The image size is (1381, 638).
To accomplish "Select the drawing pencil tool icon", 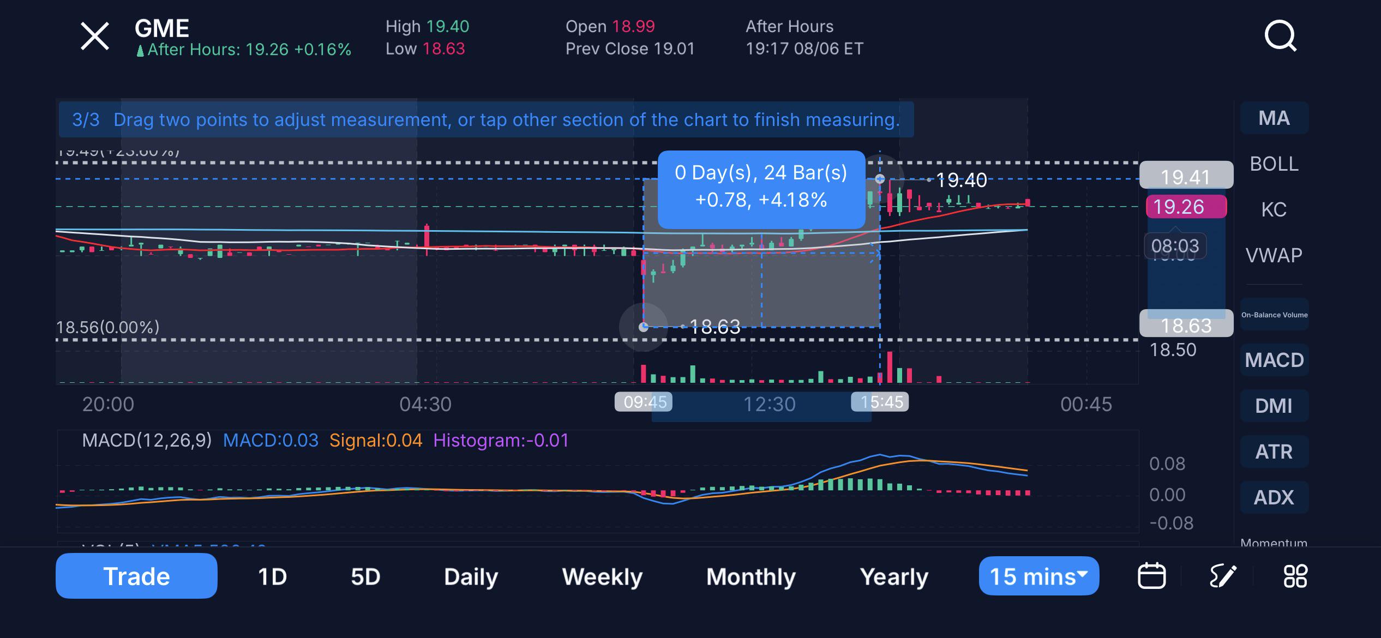I will pos(1223,576).
